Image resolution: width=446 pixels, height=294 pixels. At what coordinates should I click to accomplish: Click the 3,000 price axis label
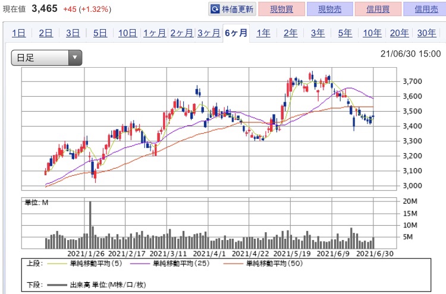click(412, 186)
